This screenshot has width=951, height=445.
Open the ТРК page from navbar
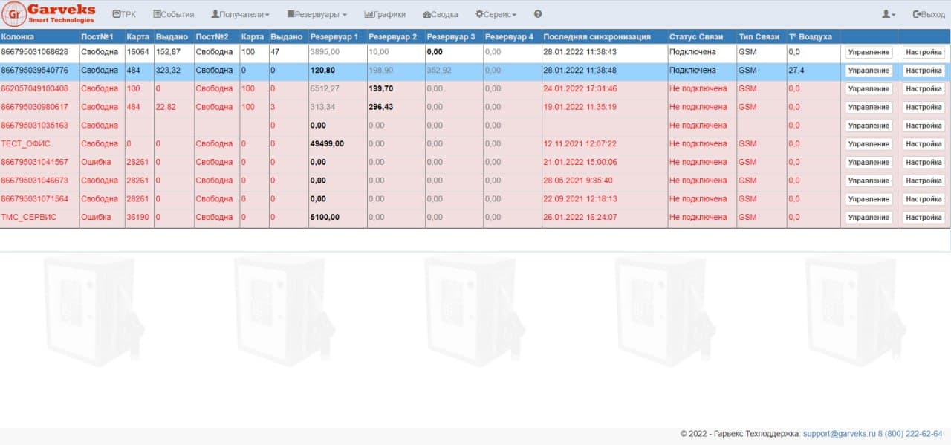[x=124, y=14]
